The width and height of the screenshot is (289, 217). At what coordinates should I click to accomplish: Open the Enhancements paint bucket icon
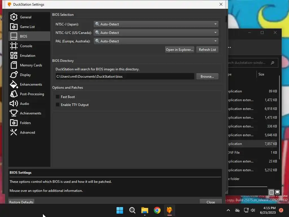[14, 84]
